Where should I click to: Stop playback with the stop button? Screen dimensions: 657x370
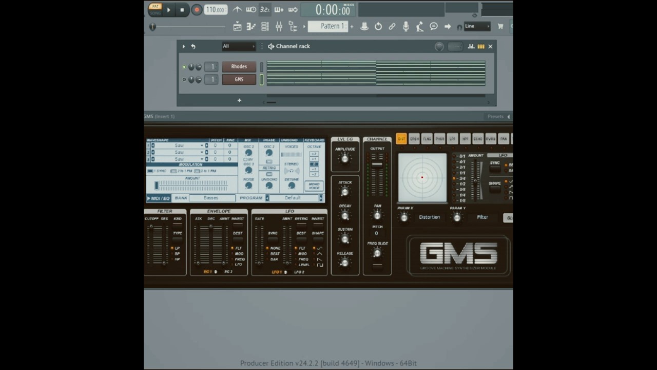(182, 9)
